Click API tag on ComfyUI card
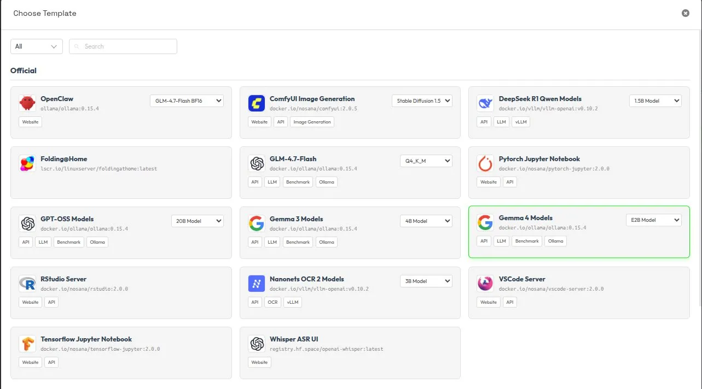This screenshot has width=702, height=389. click(281, 122)
